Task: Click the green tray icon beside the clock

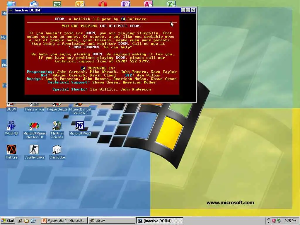Action: [279, 221]
